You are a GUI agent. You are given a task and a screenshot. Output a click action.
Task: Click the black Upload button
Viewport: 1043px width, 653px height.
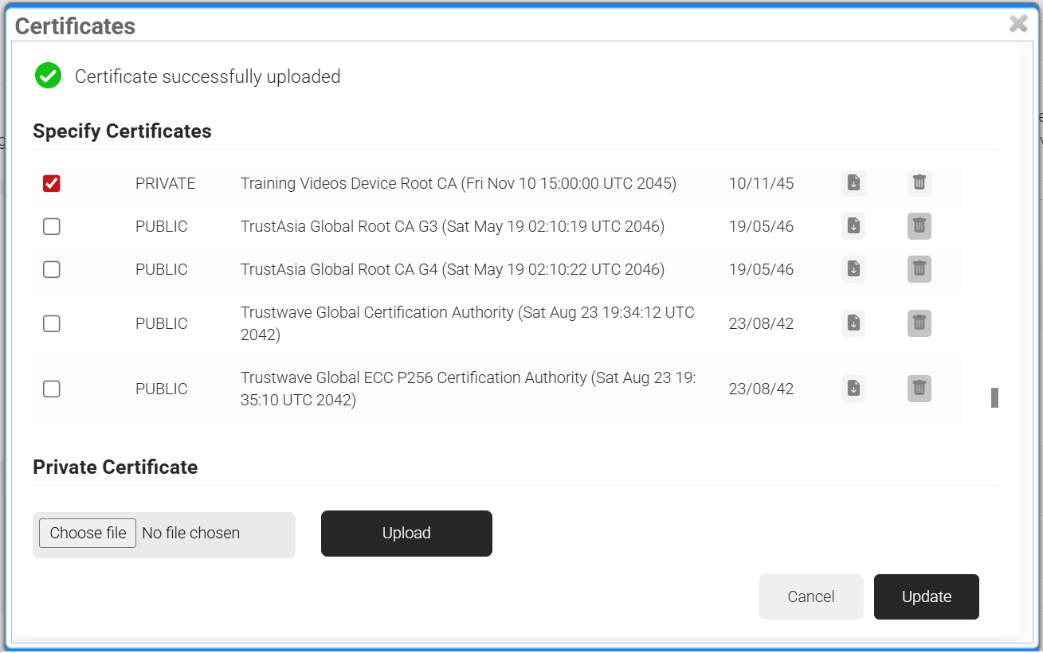click(406, 534)
